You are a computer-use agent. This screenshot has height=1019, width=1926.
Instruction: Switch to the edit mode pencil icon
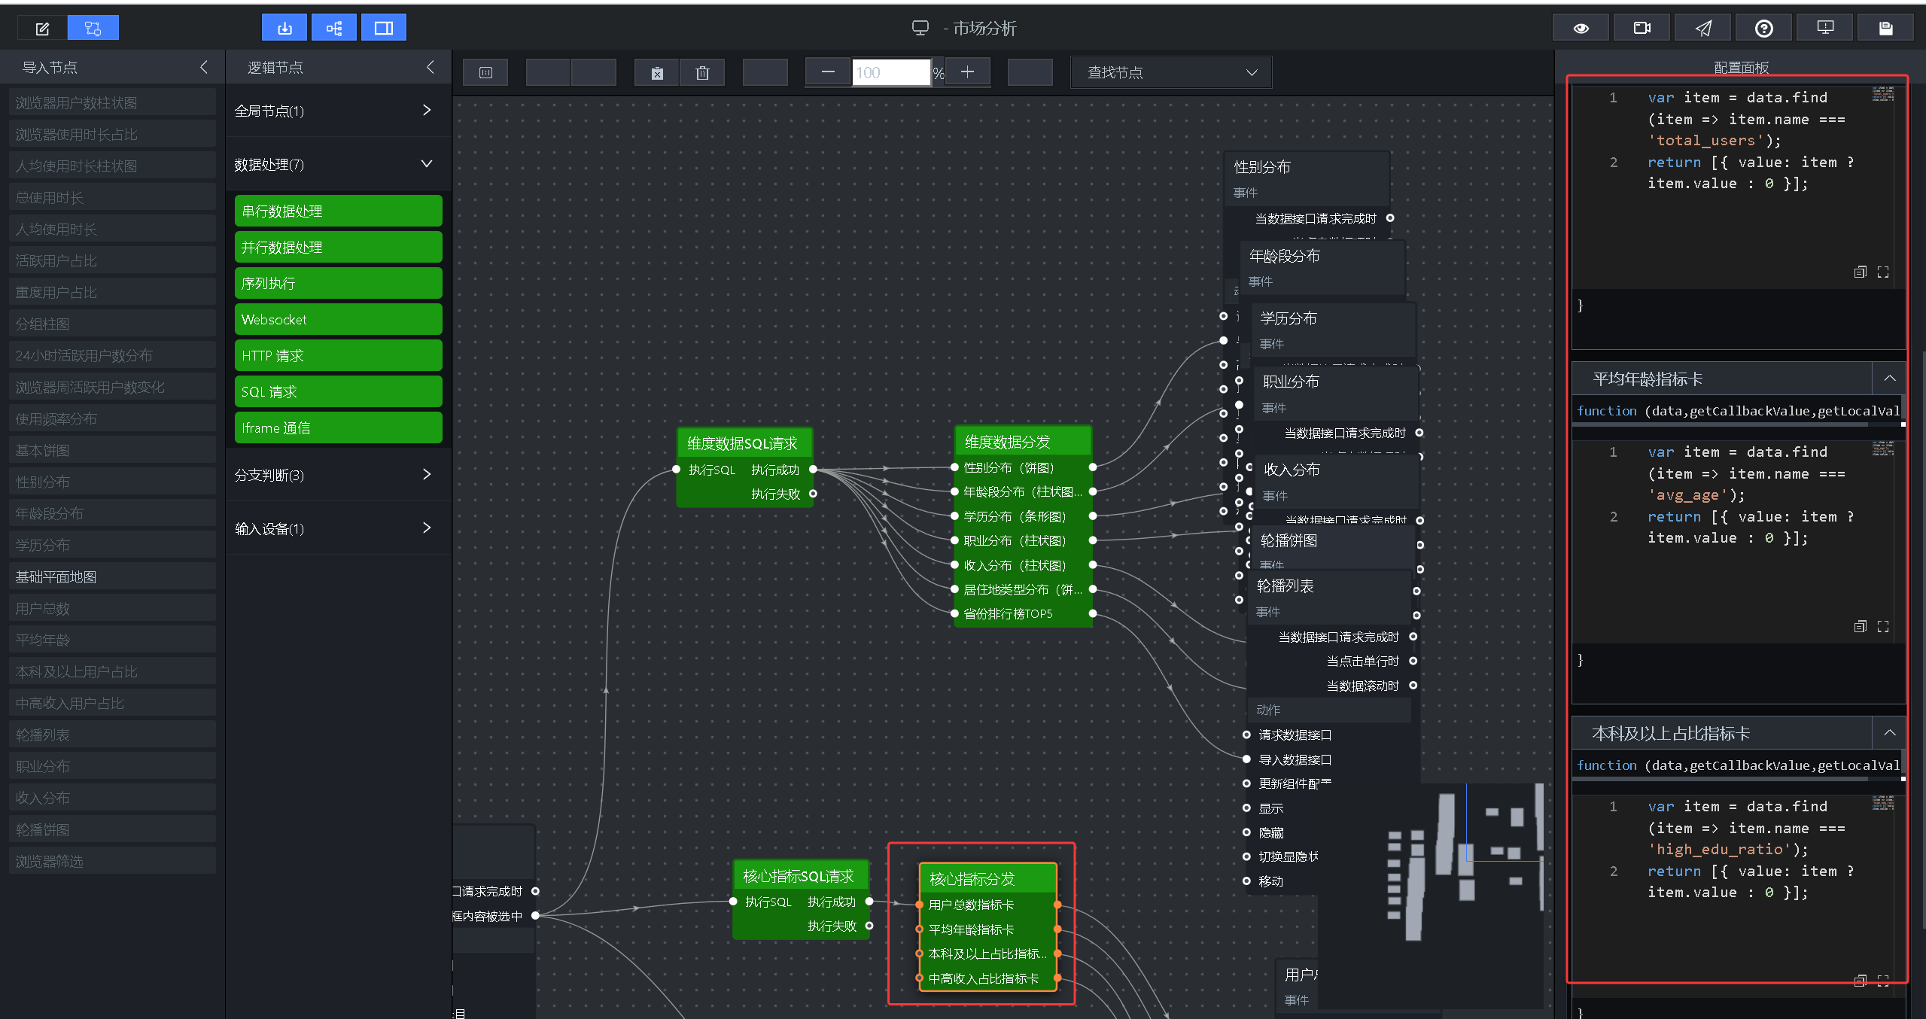42,29
